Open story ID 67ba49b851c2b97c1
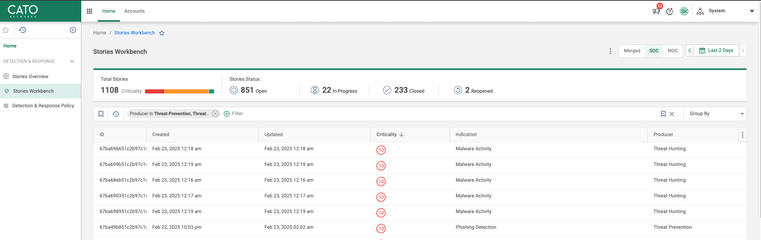The image size is (761, 240). coord(123,227)
